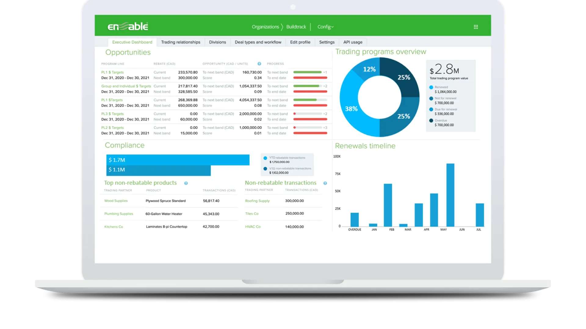
Task: Expand the Deal types and workflow tab
Action: 258,42
